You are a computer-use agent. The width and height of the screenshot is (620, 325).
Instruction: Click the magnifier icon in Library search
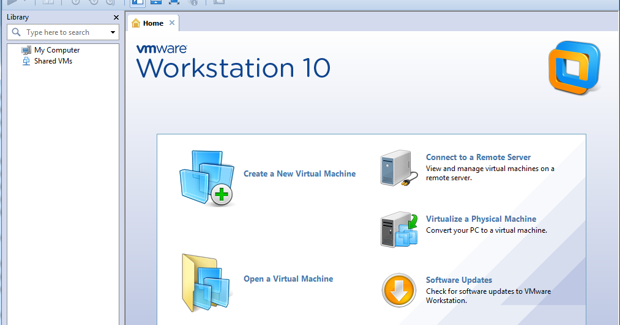coord(16,32)
